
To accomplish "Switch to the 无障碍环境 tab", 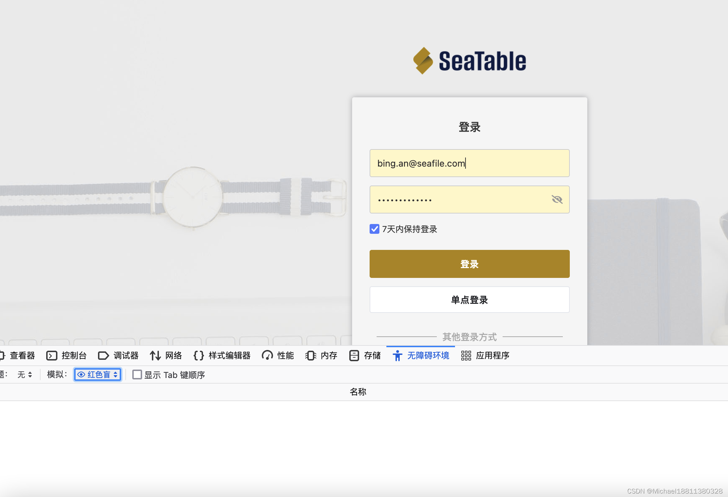I will click(x=428, y=355).
